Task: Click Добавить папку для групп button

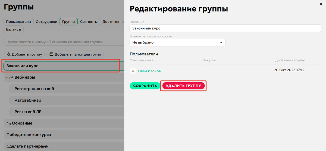Action: 75,54
